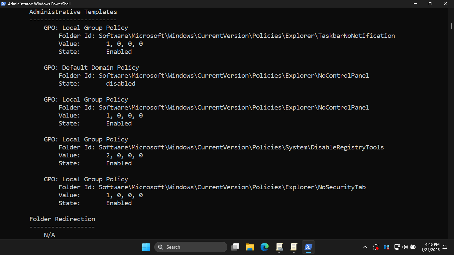
Task: Click the update tray icon with red dot
Action: [376, 247]
